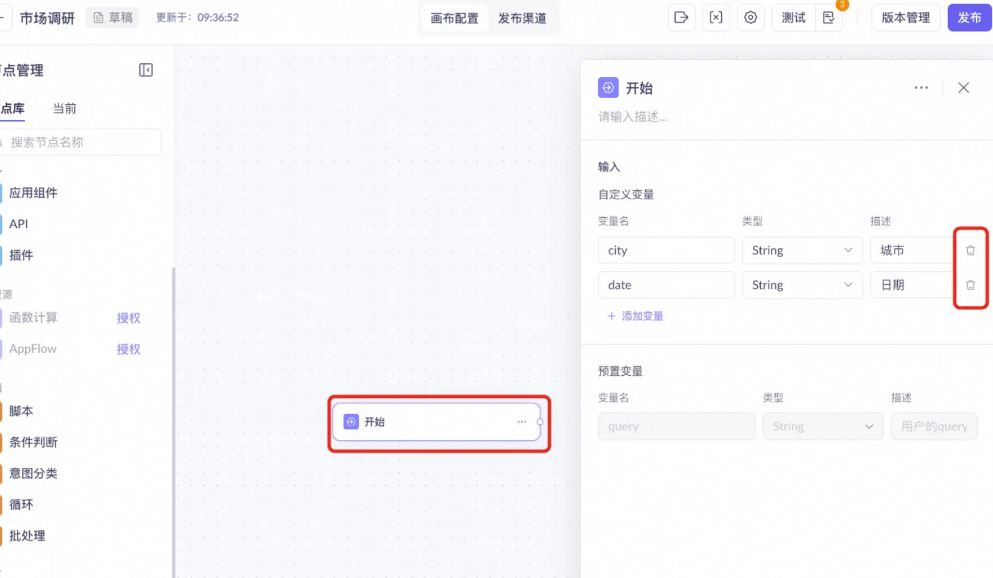The image size is (993, 578).
Task: Click the 请输入描述 description field
Action: point(633,117)
